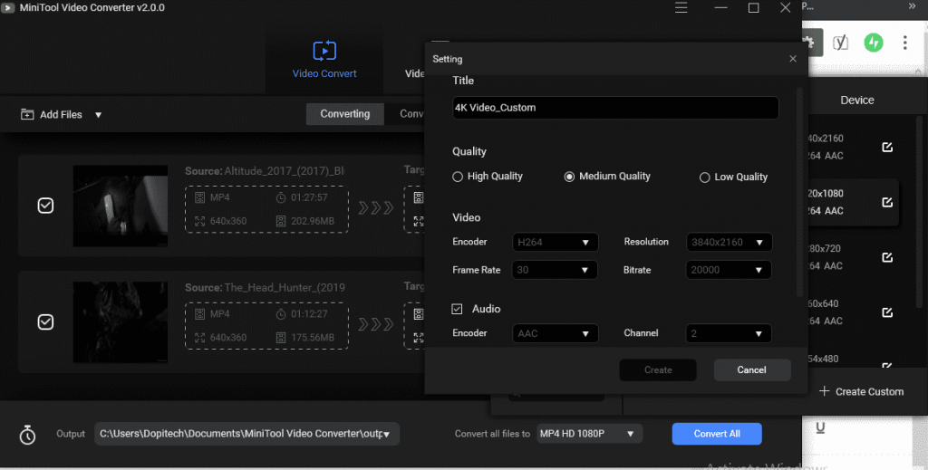This screenshot has height=470, width=928.
Task: Open the Frame Rate 30 dropdown
Action: [555, 270]
